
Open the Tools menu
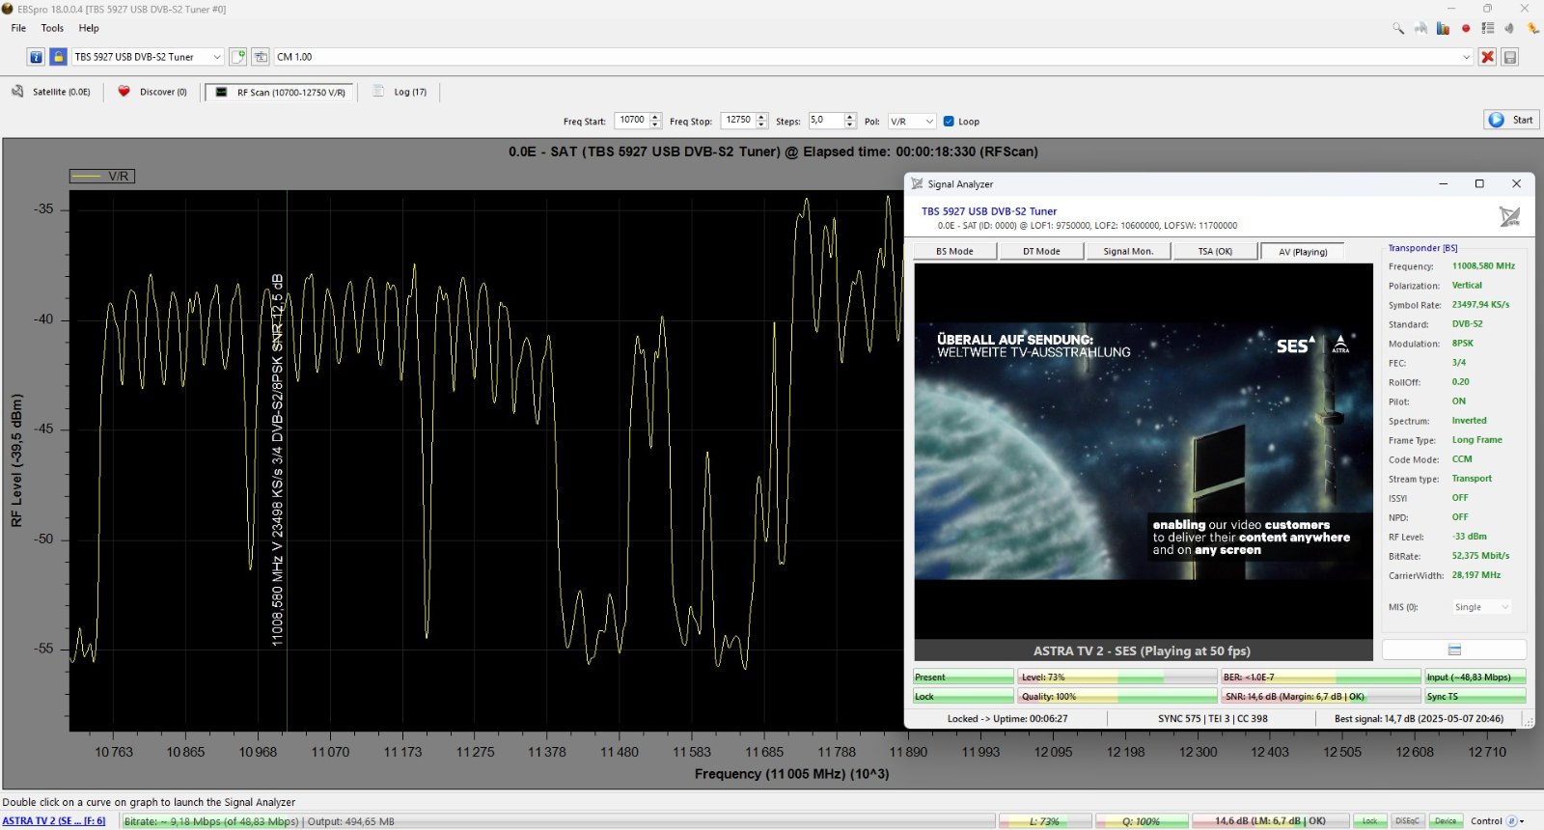(52, 28)
